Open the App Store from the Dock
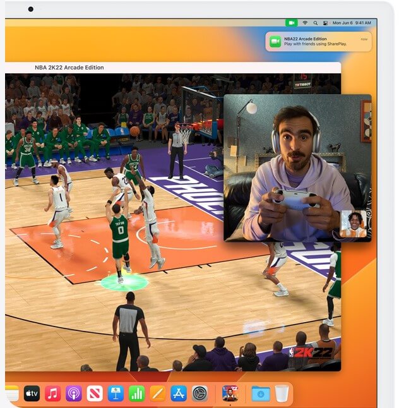This screenshot has width=399, height=408. point(179,393)
